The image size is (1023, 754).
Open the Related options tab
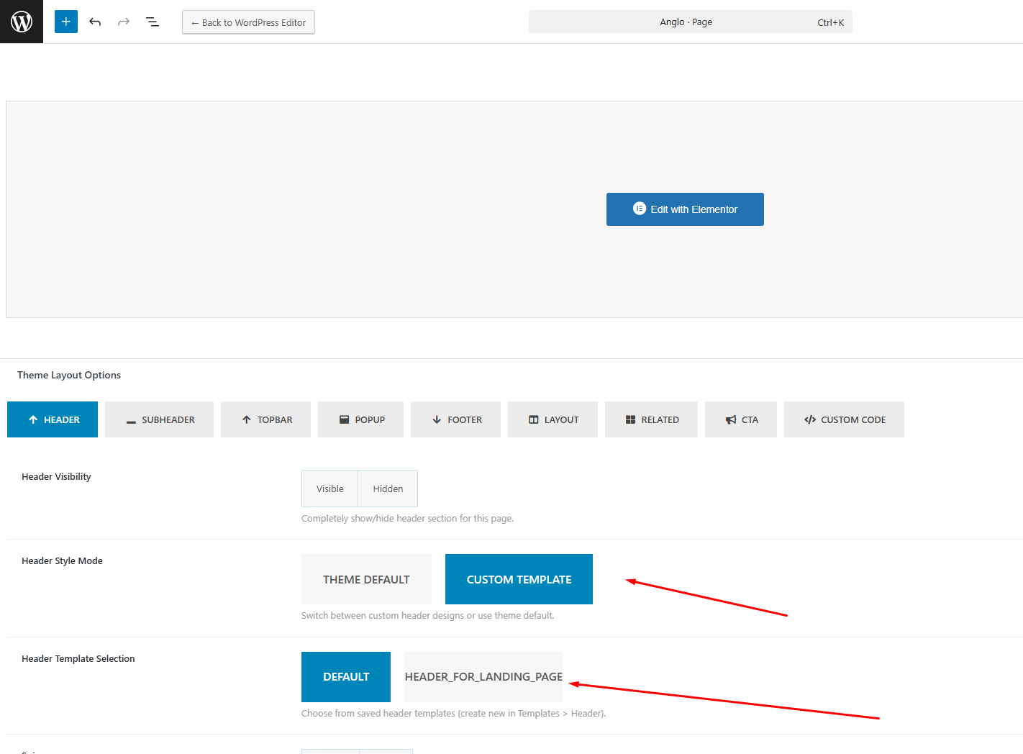click(x=650, y=419)
